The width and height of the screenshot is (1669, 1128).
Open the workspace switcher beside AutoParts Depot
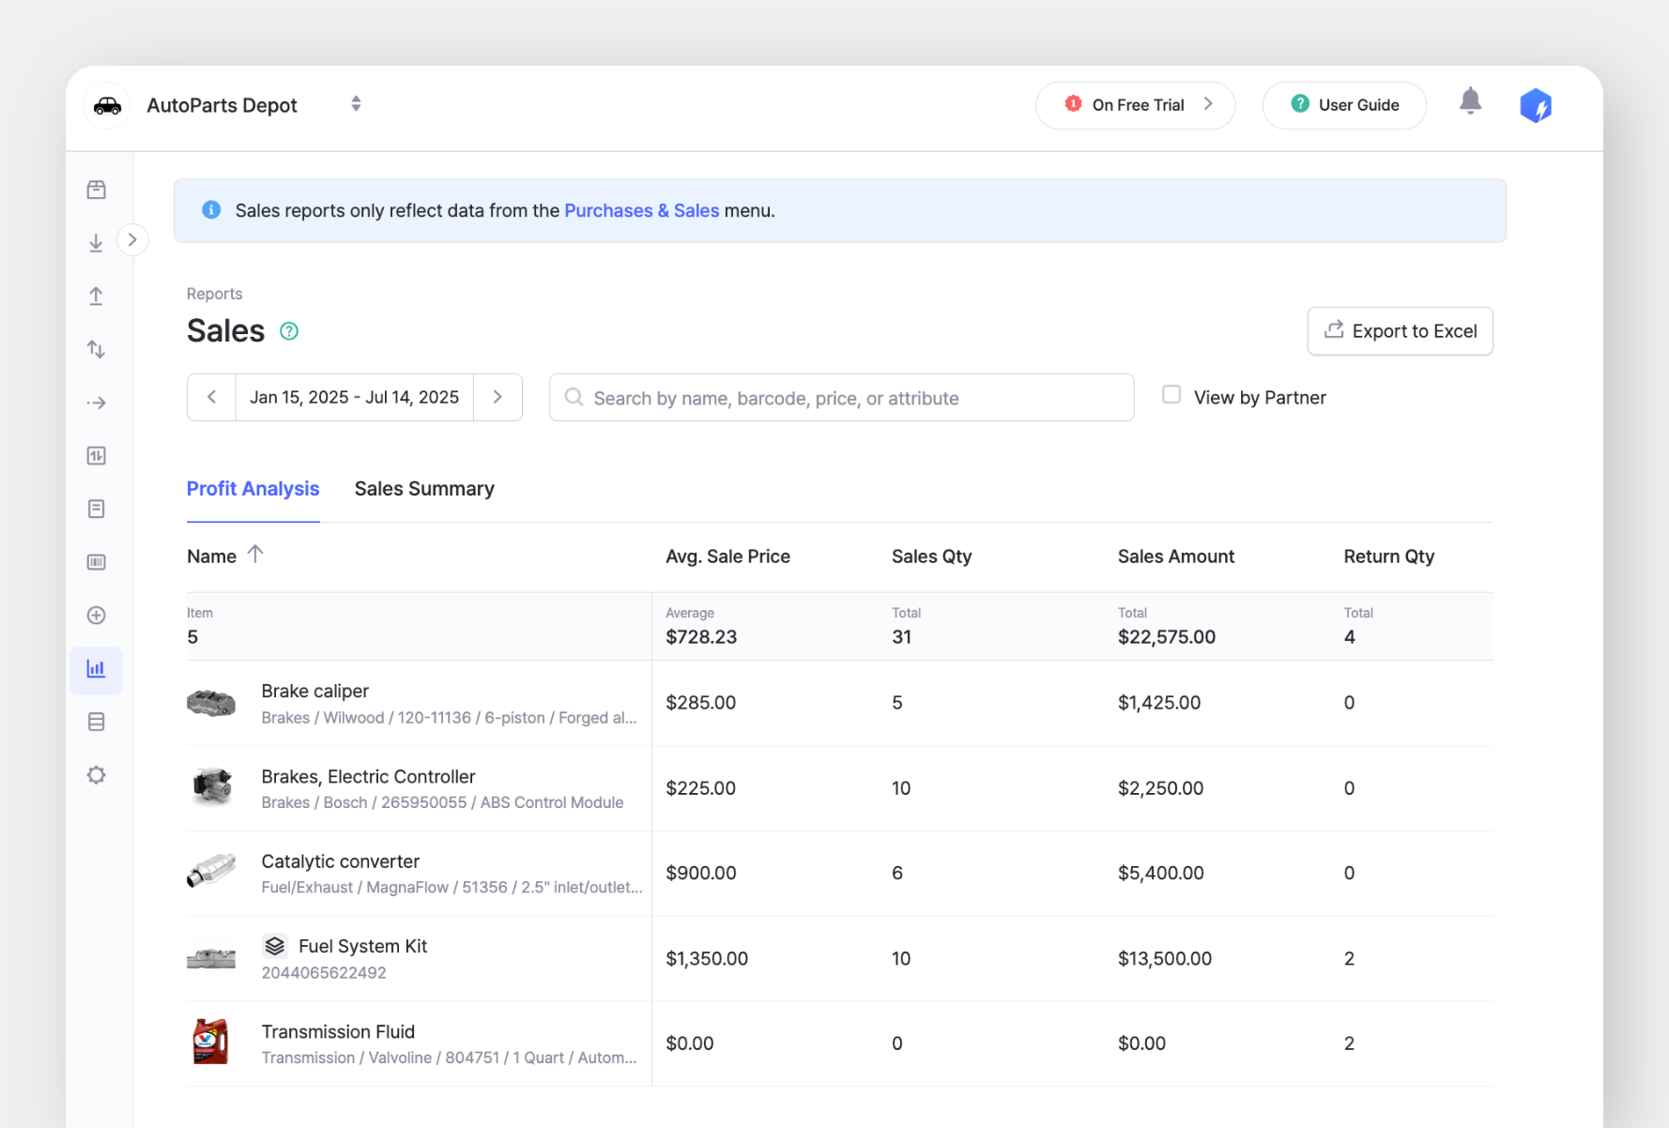356,103
